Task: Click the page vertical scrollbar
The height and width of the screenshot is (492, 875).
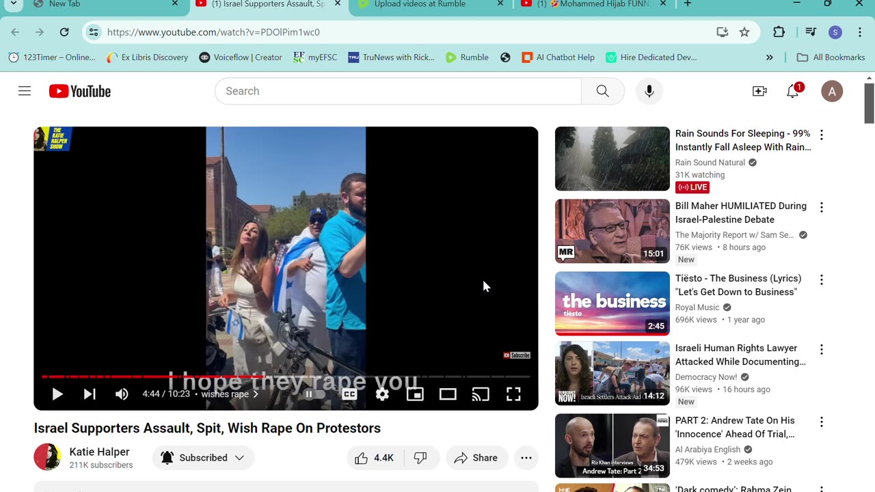Action: click(870, 103)
